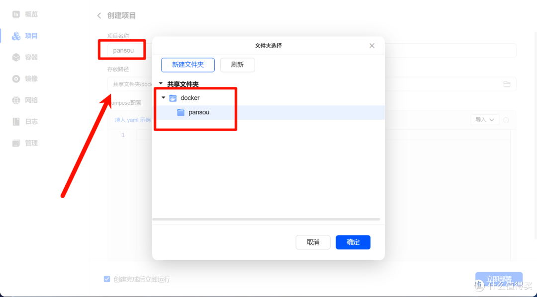This screenshot has height=297, width=537.
Task: Click the docker folder icon in tree
Action: [x=173, y=98]
